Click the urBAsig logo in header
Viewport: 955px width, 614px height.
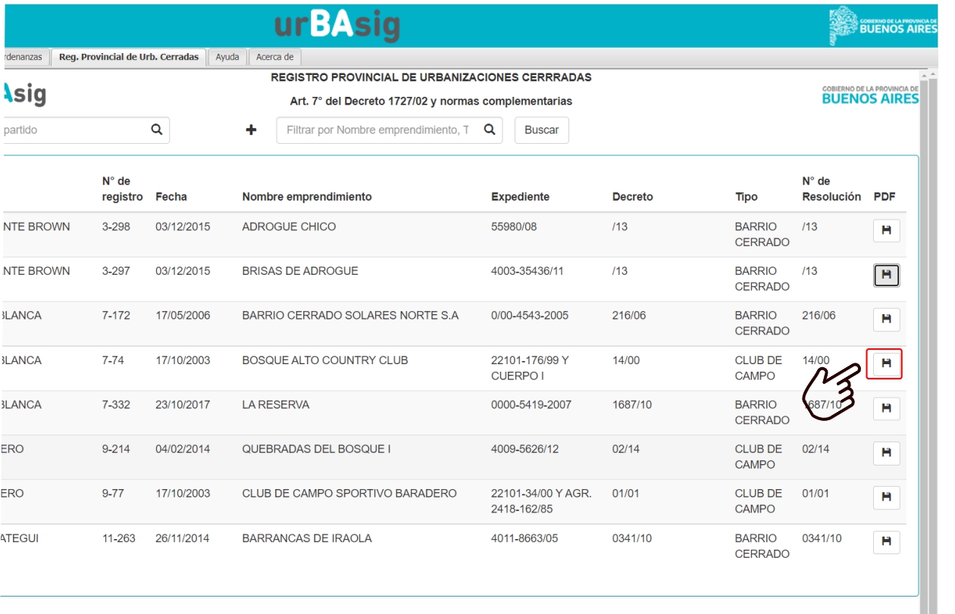[337, 26]
